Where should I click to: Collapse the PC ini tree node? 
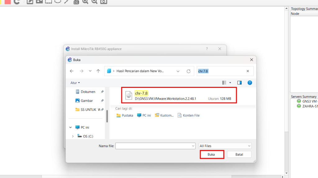[70, 127]
